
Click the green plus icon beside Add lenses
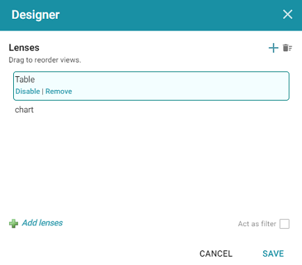pyautogui.click(x=13, y=223)
